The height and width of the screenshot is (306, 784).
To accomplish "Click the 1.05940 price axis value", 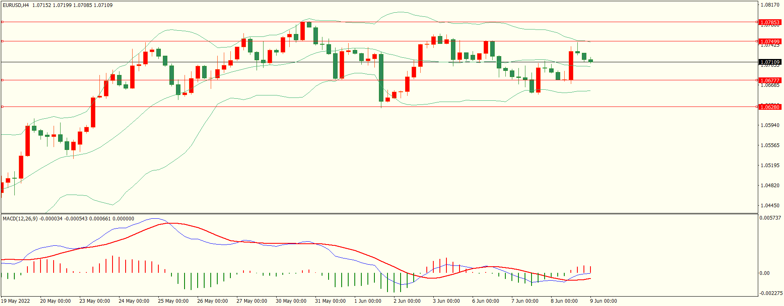I will pos(770,125).
